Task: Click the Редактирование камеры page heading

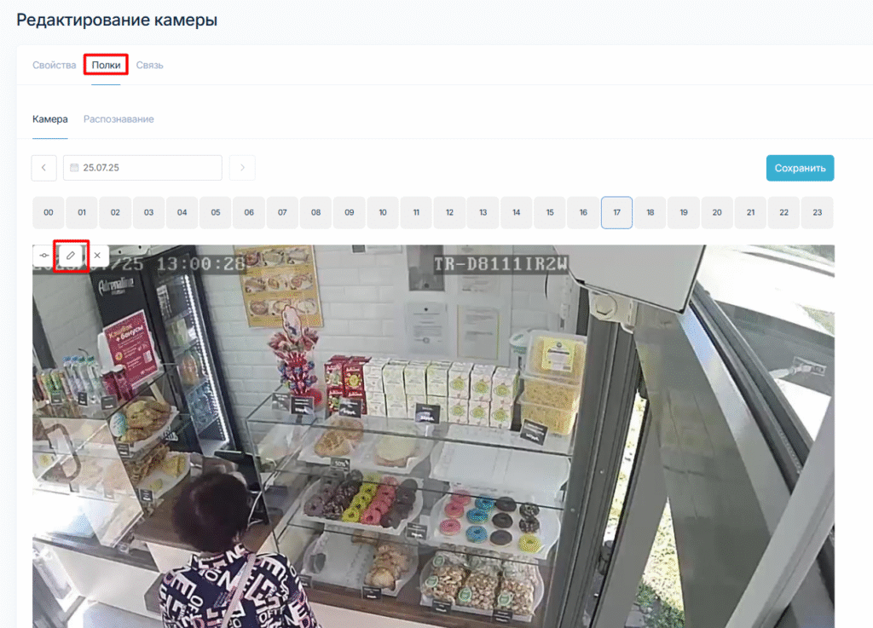Action: [x=117, y=20]
